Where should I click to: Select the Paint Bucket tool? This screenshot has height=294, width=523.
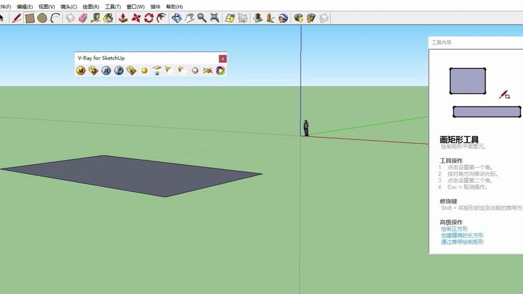coord(108,18)
